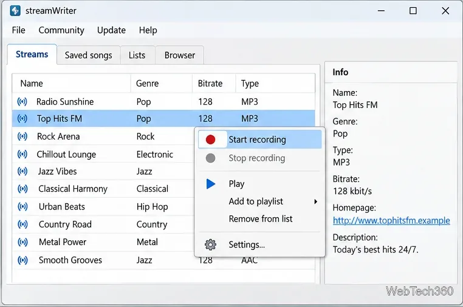This screenshot has width=463, height=307.
Task: Select the Radio Sunshine stream name
Action: [65, 102]
